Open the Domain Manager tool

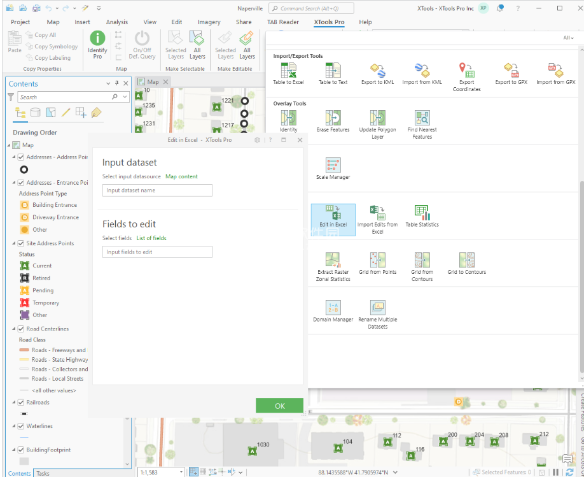pyautogui.click(x=333, y=311)
